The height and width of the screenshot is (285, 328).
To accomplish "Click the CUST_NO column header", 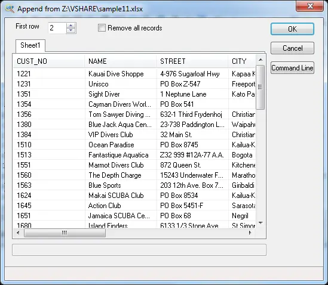I will pos(49,61).
